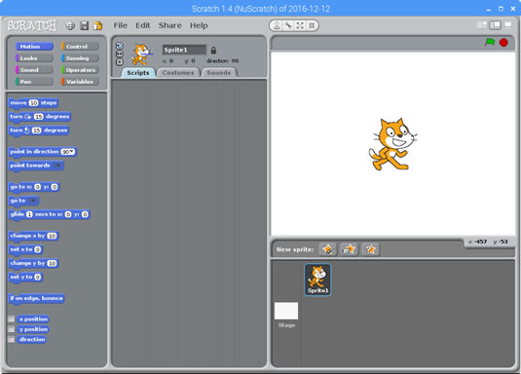
Task: Switch to full stage view mode
Action: [495, 25]
